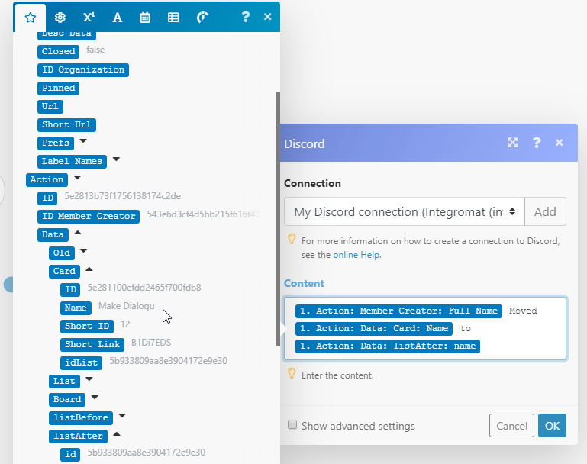The width and height of the screenshot is (587, 464).
Task: Expand the List collection
Action: [89, 379]
